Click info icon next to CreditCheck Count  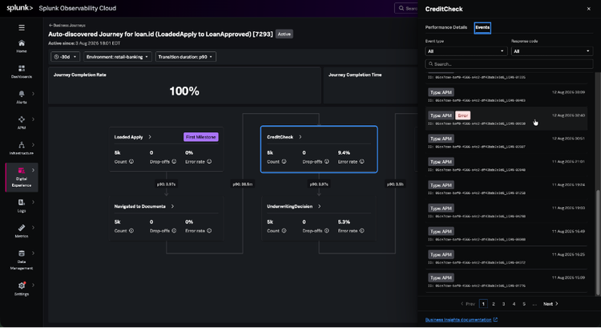(x=284, y=161)
